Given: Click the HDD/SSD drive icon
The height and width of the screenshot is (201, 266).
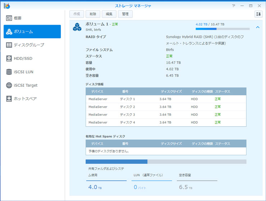Looking at the screenshot, I should (9, 58).
